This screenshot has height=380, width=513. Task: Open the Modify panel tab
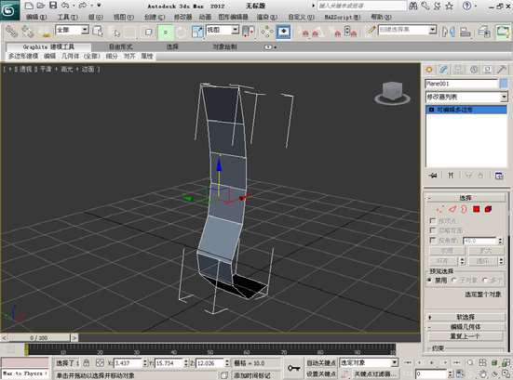443,70
